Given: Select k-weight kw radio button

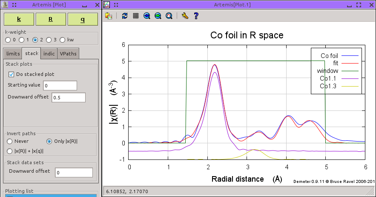Looking at the screenshot, I should pos(62,40).
